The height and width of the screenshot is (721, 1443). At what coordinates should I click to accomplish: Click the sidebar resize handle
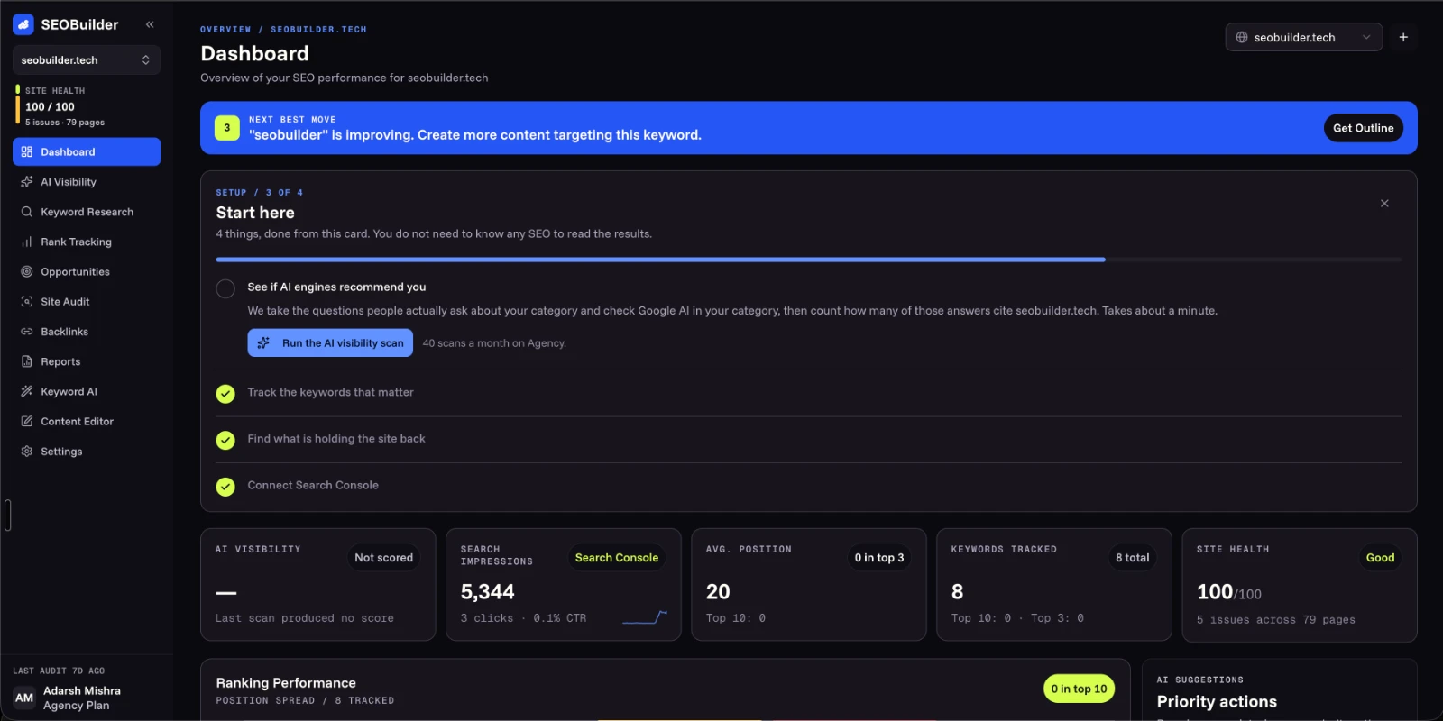7,516
